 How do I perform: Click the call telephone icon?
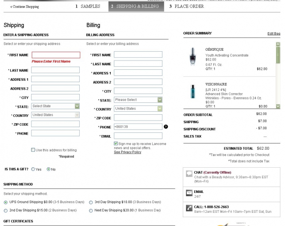pos(189,208)
